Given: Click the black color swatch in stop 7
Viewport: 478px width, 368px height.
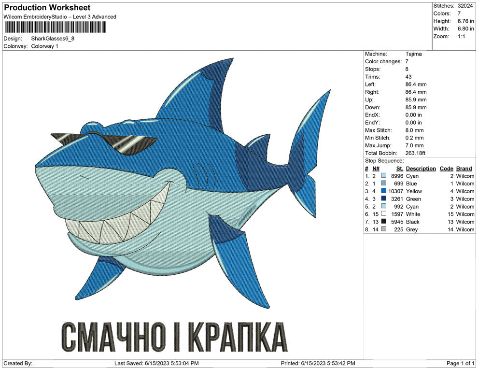Looking at the screenshot, I should [383, 222].
